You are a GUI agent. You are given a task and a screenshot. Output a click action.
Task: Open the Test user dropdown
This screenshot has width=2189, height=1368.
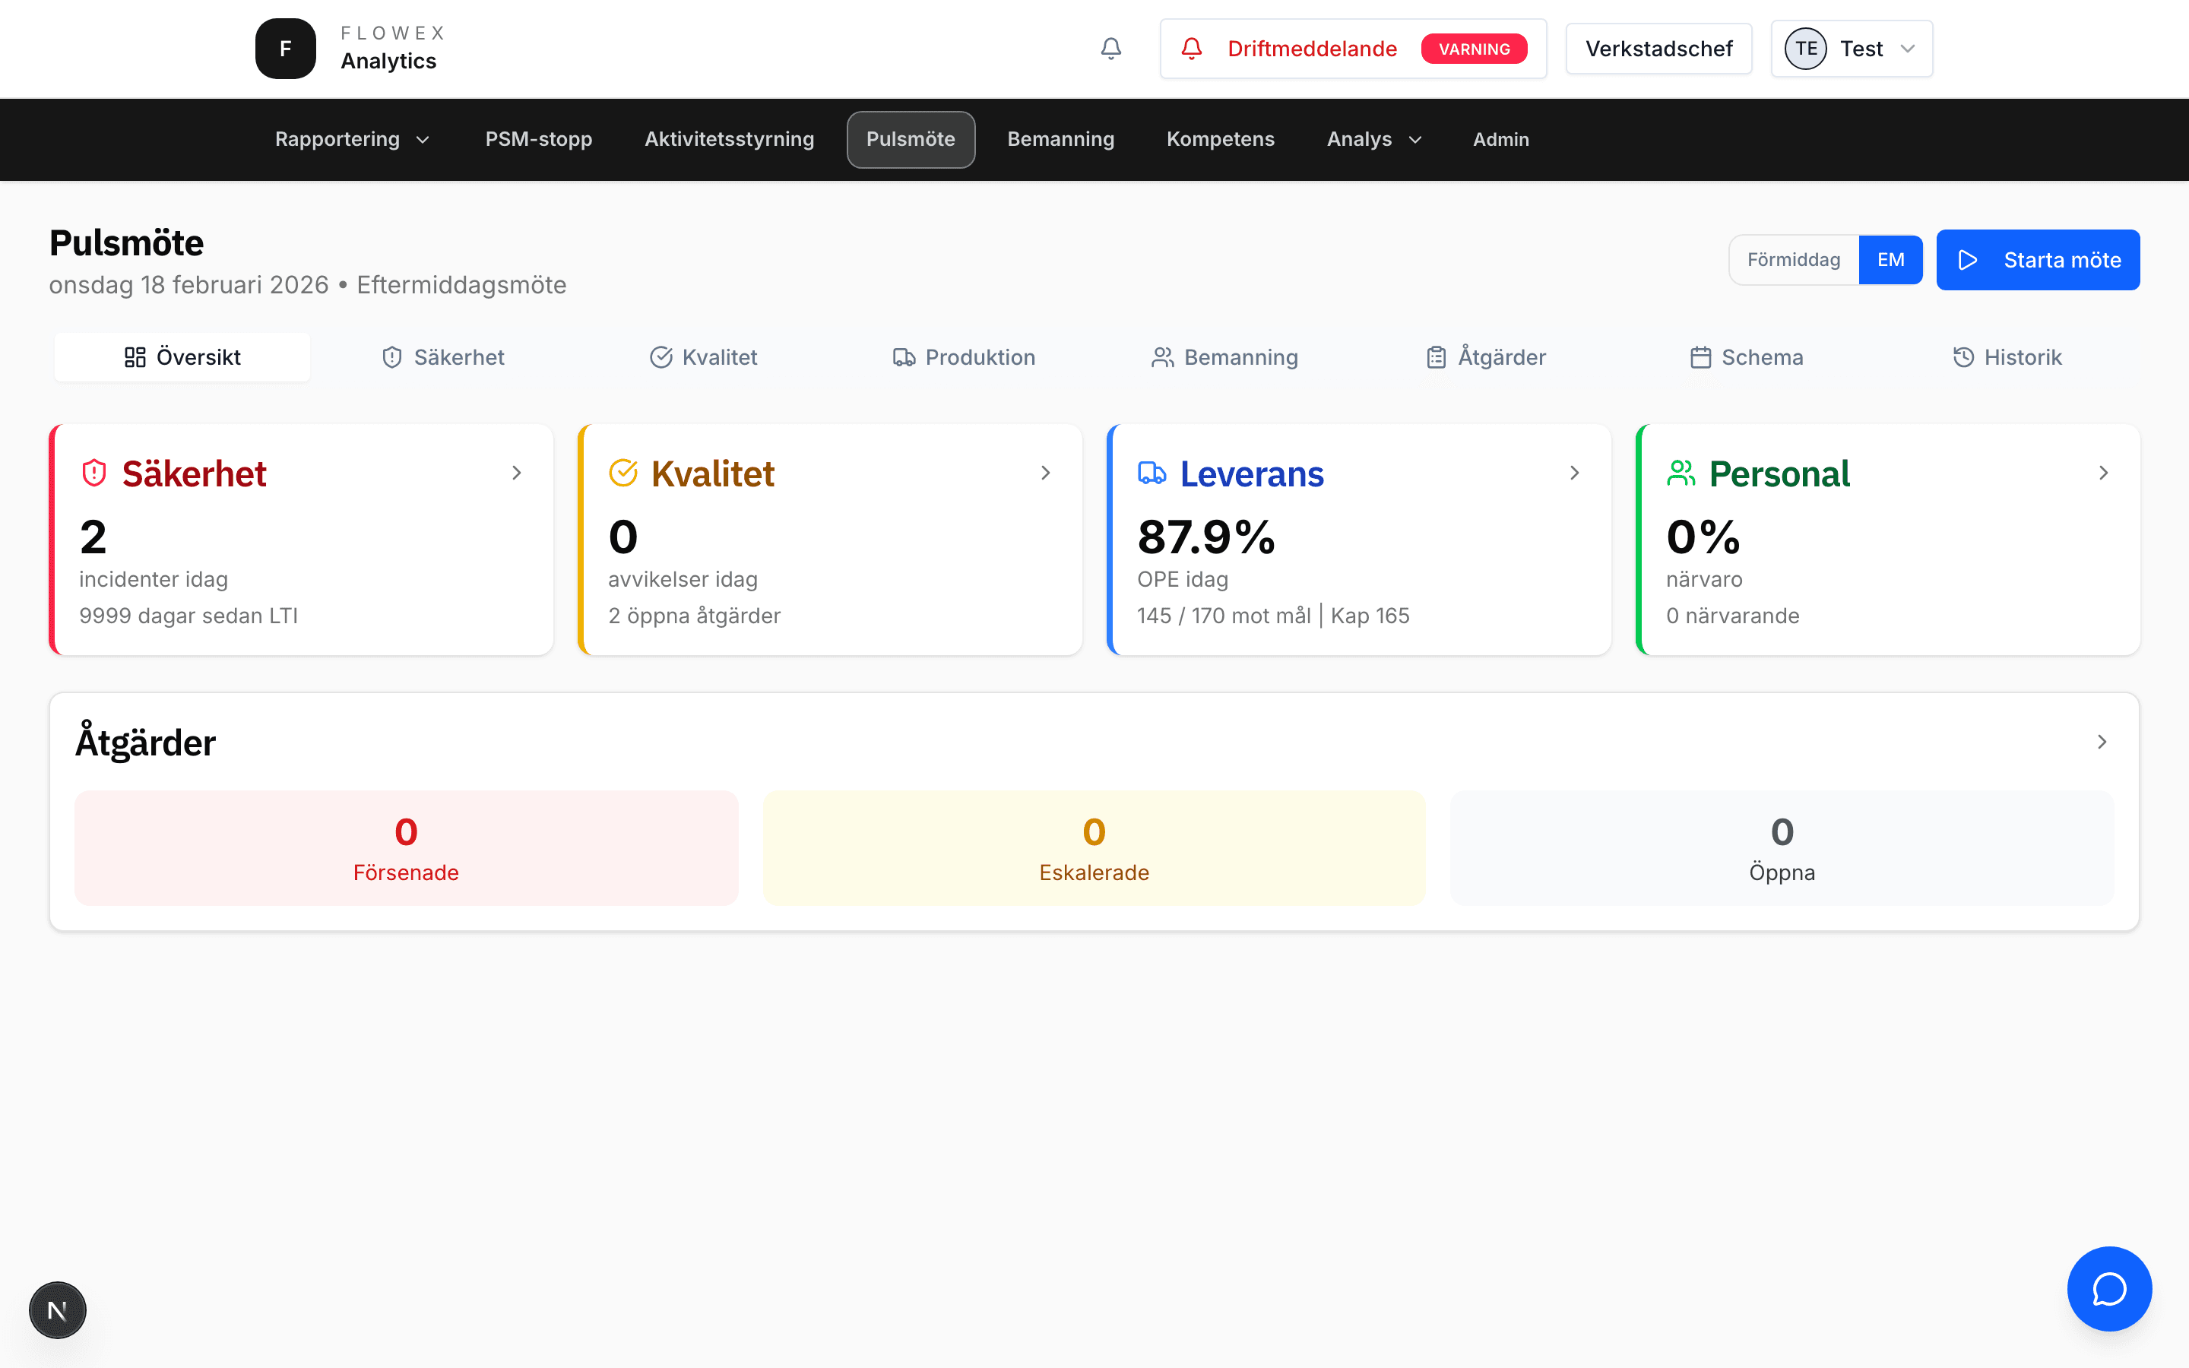[x=1852, y=49]
